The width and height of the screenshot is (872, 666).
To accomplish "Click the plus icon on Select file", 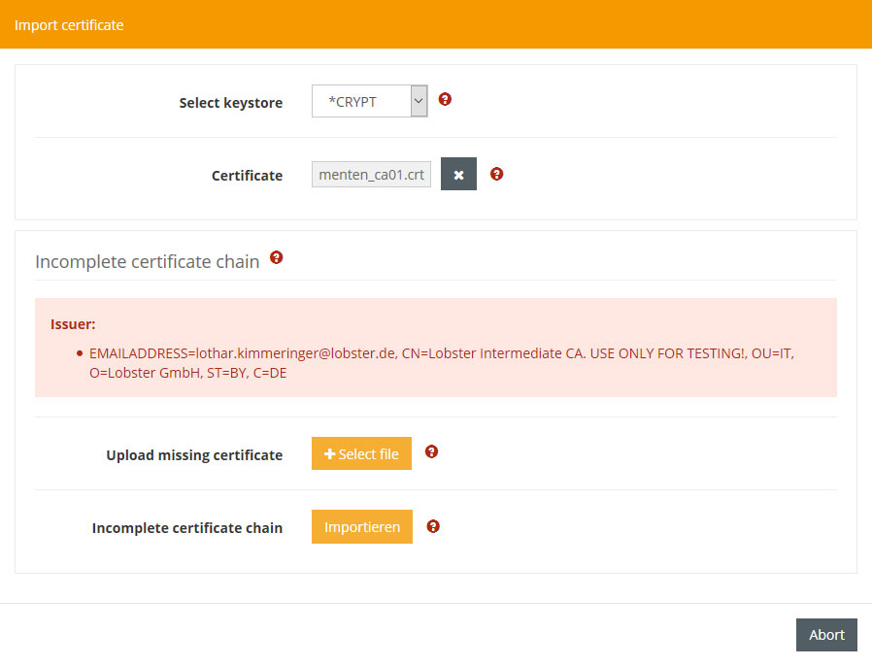I will point(330,453).
